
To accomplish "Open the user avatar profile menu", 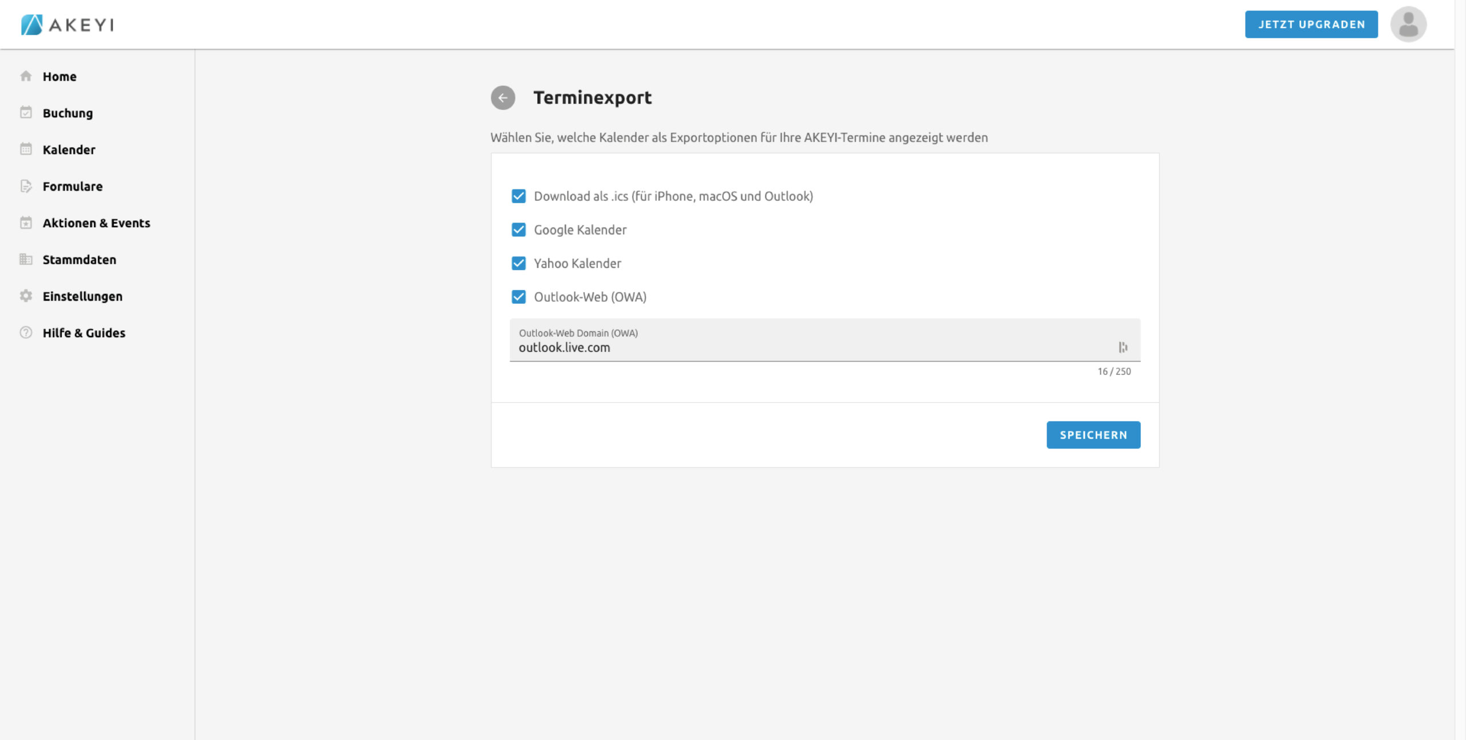I will (x=1408, y=25).
